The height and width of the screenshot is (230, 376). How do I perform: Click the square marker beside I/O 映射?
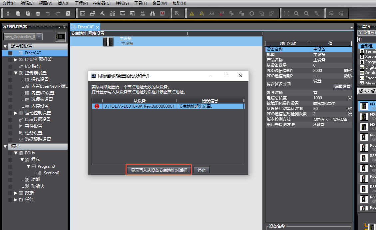click(x=10, y=66)
